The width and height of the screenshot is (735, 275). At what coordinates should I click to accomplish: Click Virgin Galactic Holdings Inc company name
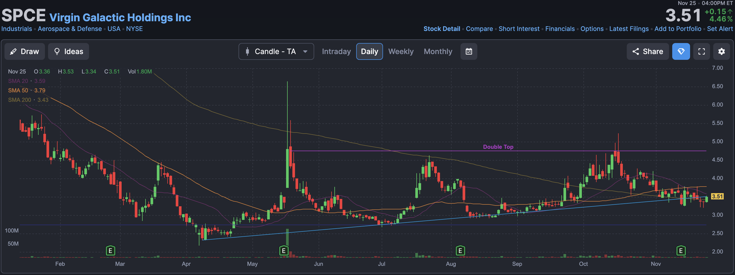coord(120,18)
